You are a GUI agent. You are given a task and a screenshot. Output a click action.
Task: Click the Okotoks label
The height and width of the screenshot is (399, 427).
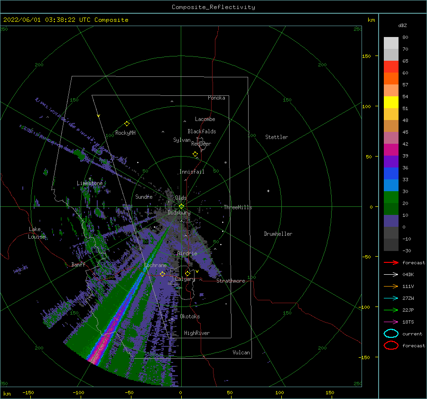(x=190, y=316)
